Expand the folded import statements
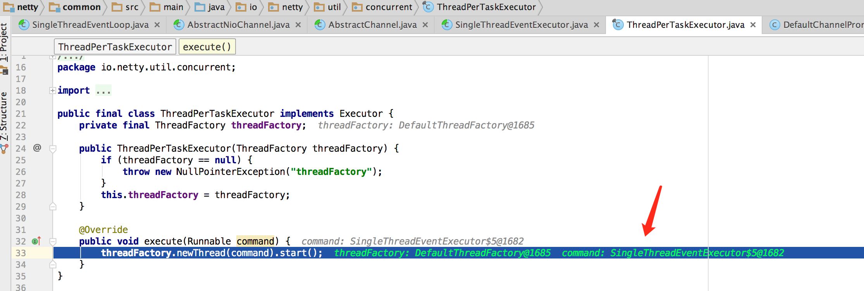The width and height of the screenshot is (864, 291). point(53,91)
